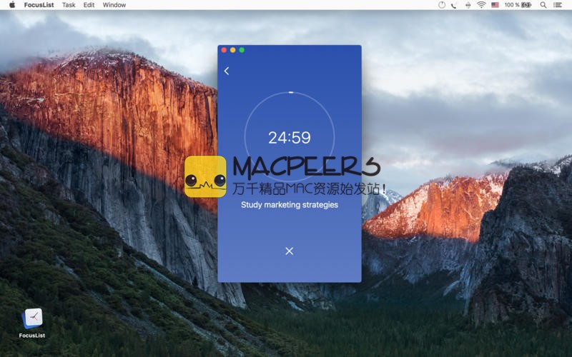Open the Task menu
The height and width of the screenshot is (357, 572).
(69, 5)
